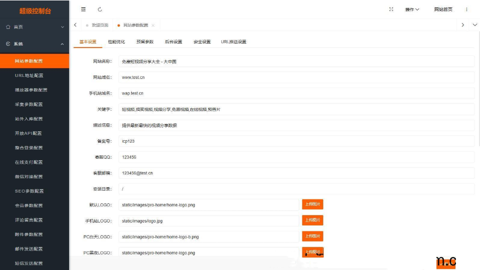Click the PC黑夜LOGO path field
This screenshot has height=270, width=480.
point(209,252)
